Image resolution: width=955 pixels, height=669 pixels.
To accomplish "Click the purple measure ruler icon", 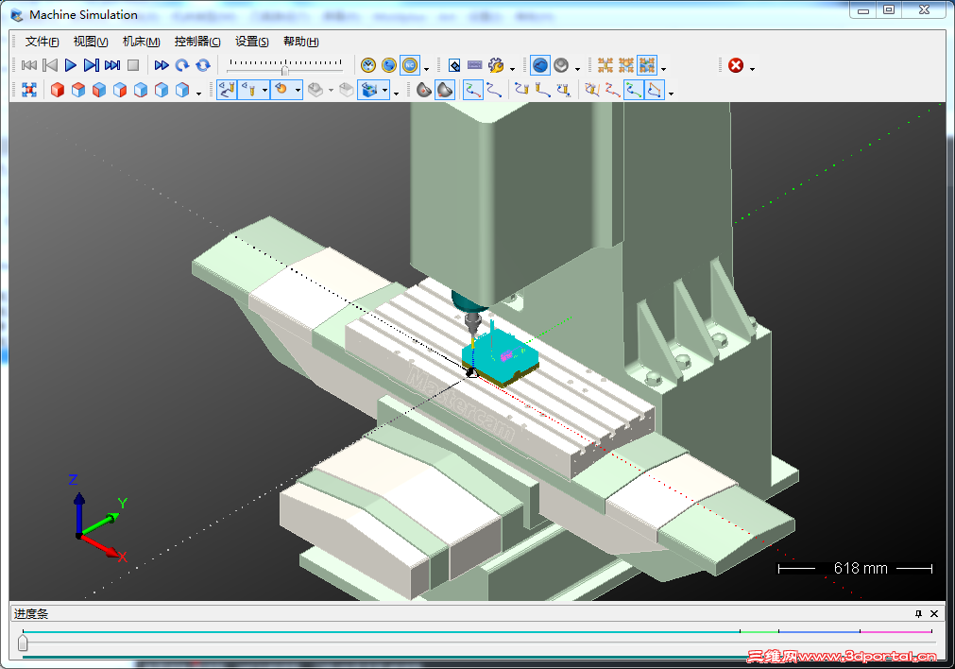I will [x=474, y=65].
